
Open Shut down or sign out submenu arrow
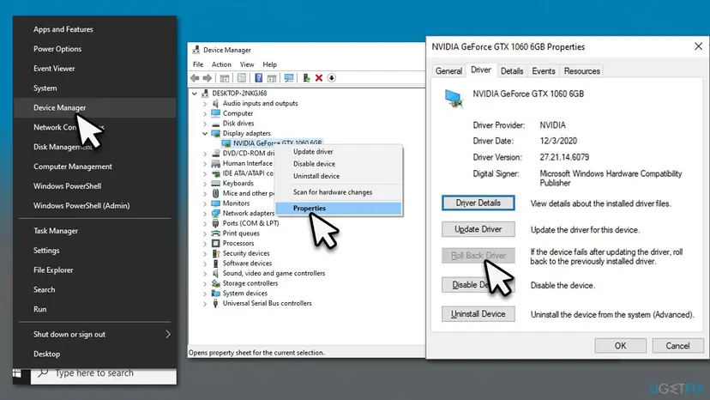(168, 334)
